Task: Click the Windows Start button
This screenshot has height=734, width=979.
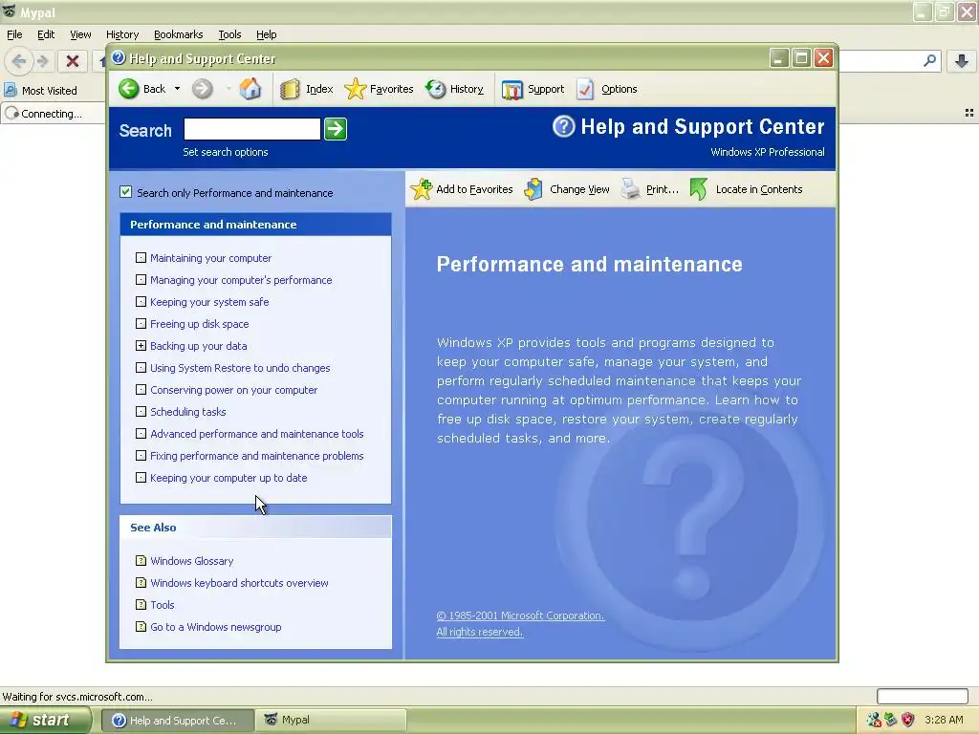Action: pyautogui.click(x=45, y=720)
